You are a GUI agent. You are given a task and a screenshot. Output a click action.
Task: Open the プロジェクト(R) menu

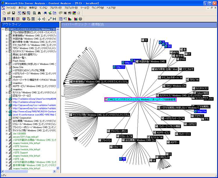click(71, 8)
